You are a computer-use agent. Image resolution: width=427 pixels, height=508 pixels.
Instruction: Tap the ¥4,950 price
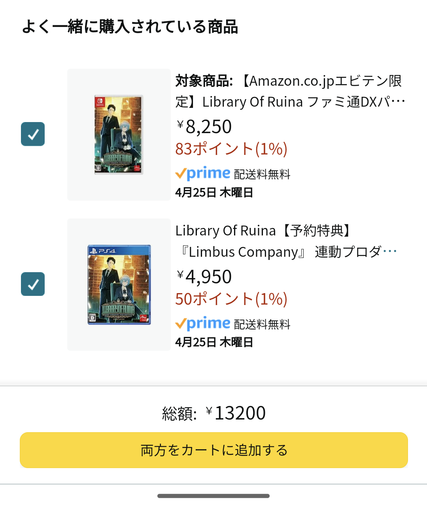coord(204,277)
